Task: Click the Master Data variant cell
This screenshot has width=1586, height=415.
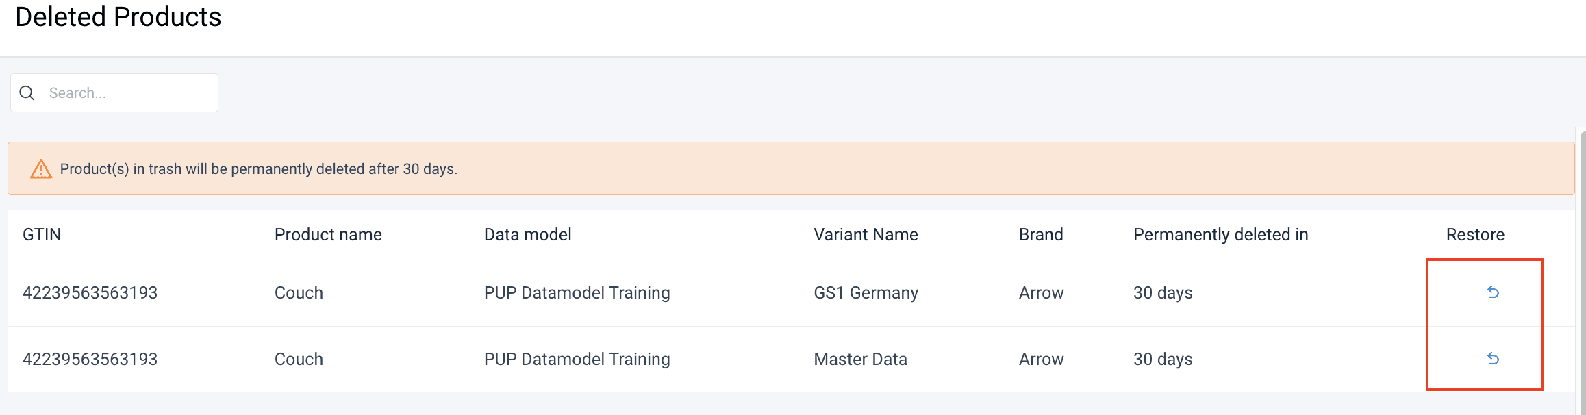Action: coord(860,360)
